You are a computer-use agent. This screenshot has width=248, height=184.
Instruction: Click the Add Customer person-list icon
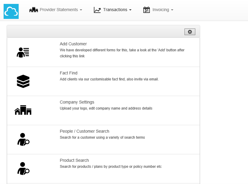tap(23, 52)
